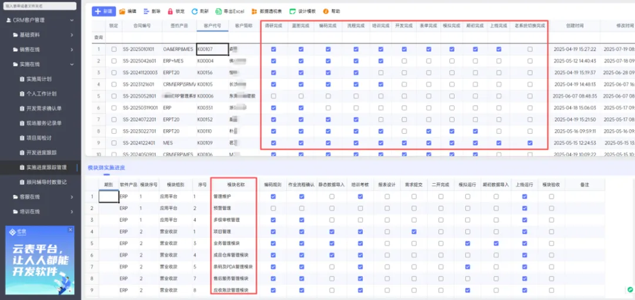Click the folder icon next to 客服在线
This screenshot has width=635, height=300.
tap(15, 197)
